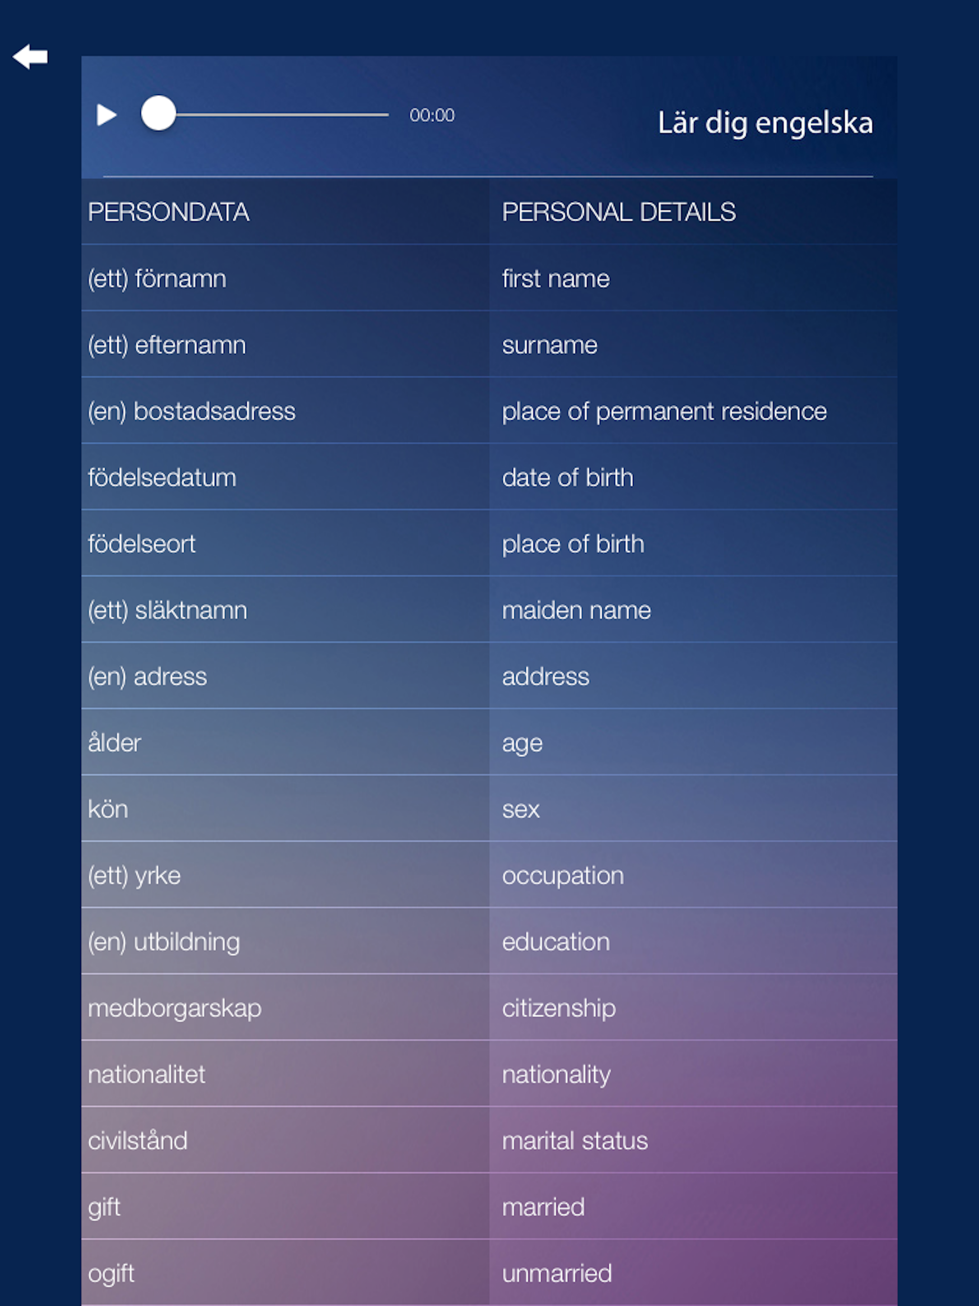This screenshot has height=1306, width=979.
Task: Select the 'occupation' translation
Action: click(x=563, y=876)
